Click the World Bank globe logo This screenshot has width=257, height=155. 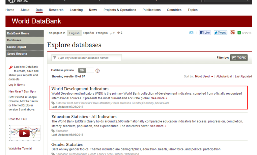[x=12, y=1]
